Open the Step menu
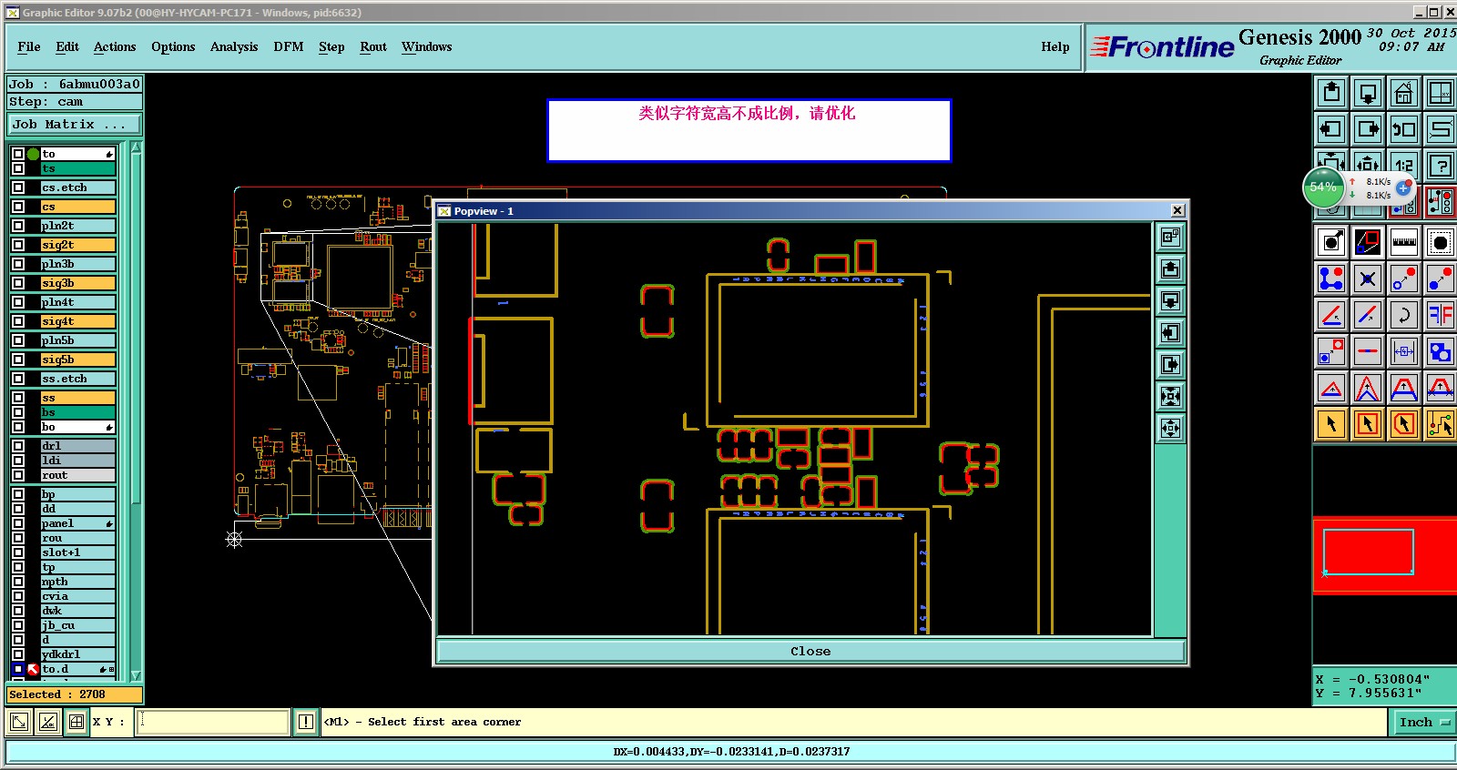 coord(331,47)
